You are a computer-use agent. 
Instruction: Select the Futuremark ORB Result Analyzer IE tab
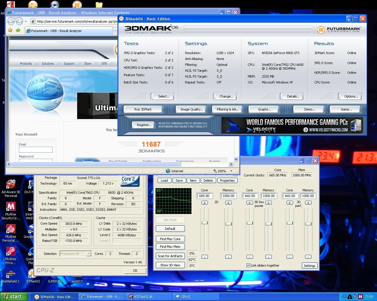point(69,31)
